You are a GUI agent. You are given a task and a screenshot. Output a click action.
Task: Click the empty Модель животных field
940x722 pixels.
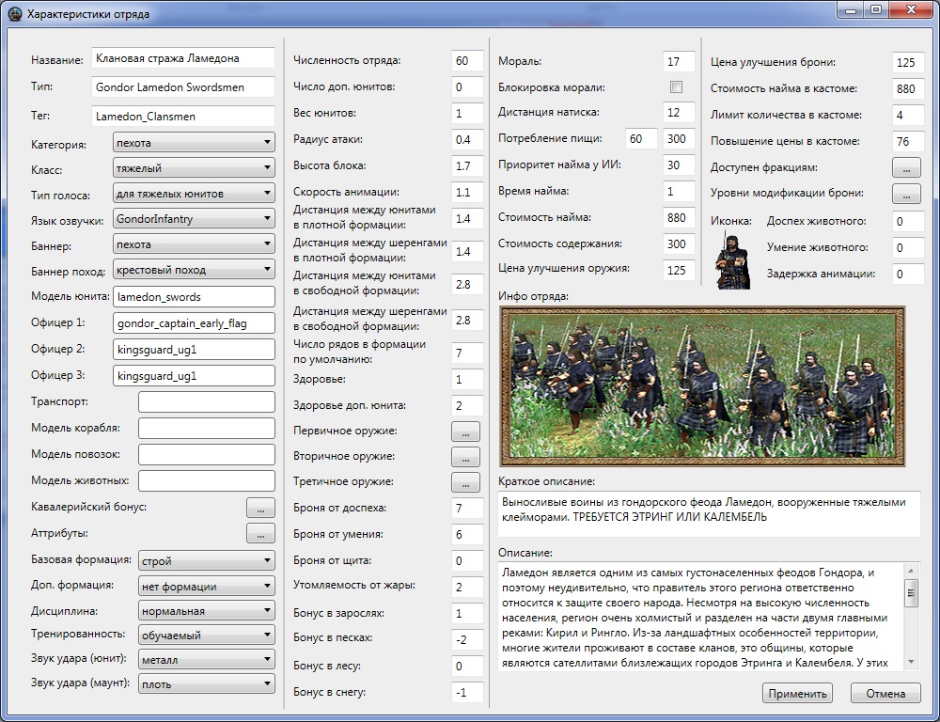coord(206,481)
